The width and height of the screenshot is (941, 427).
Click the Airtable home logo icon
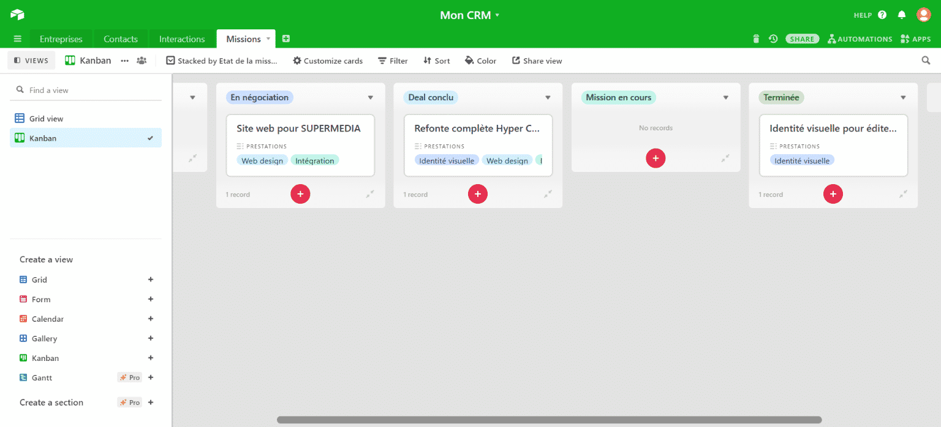17,15
